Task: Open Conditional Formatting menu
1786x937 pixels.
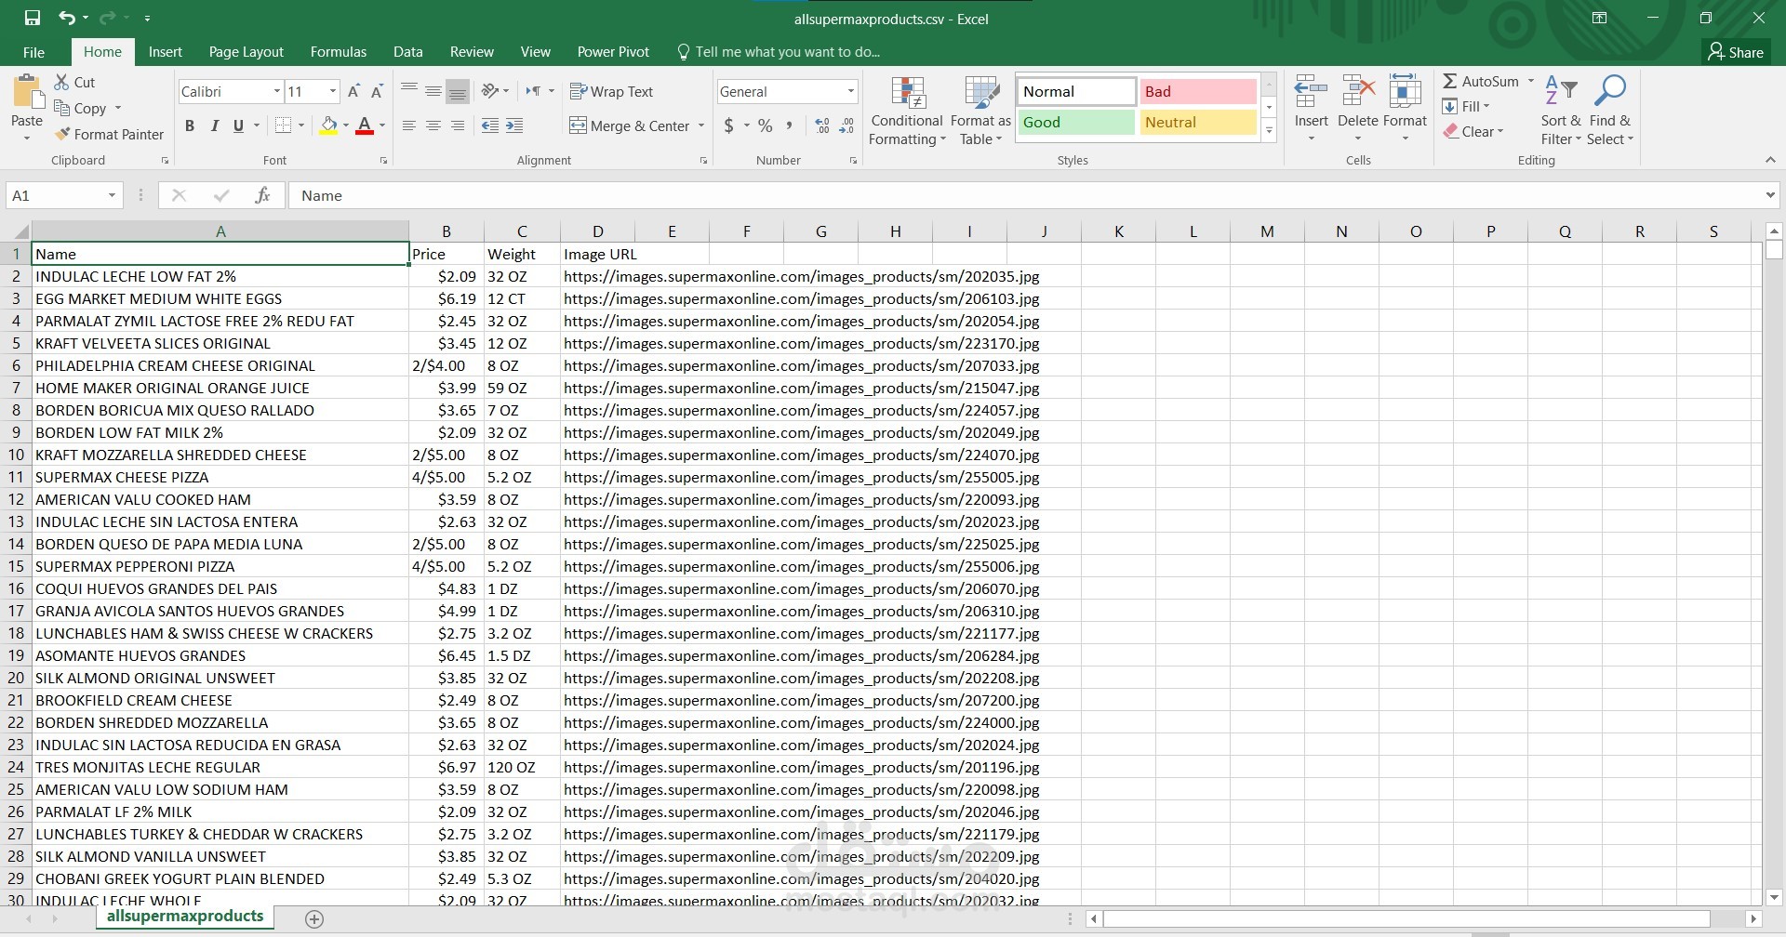Action: point(907,111)
